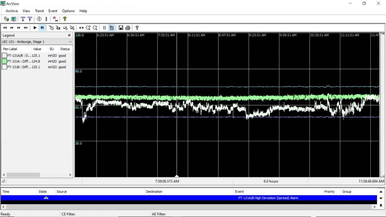This screenshot has height=217, width=386.
Task: Click the Time column header in events
Action: 19,192
